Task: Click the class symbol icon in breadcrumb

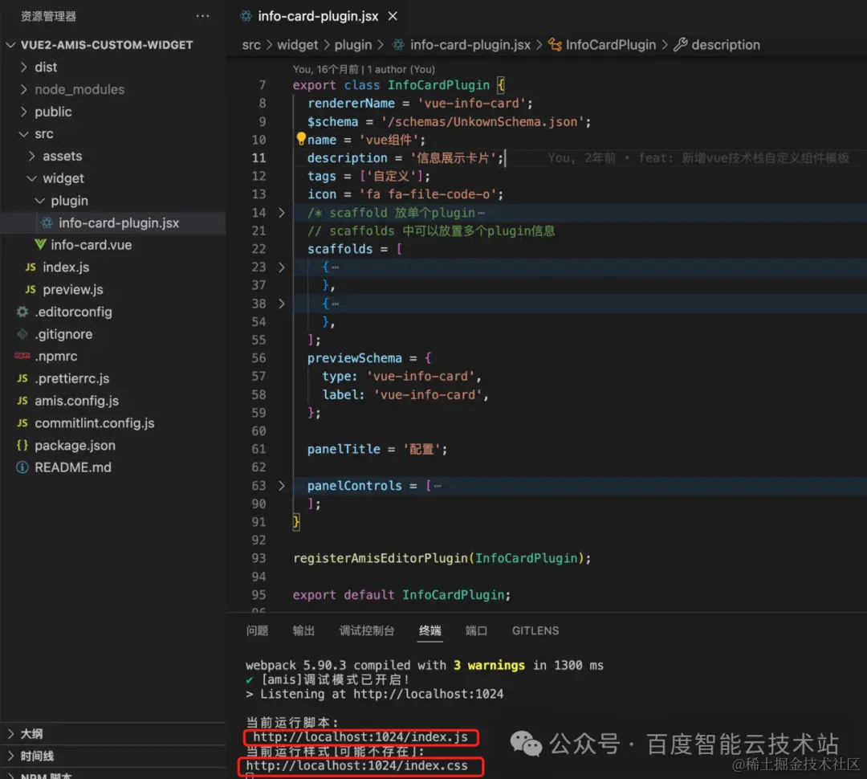Action: [x=556, y=45]
